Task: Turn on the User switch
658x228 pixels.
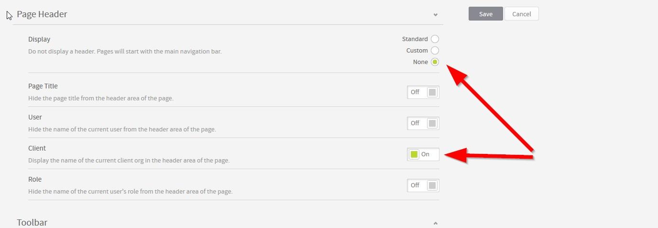Action: tap(423, 123)
